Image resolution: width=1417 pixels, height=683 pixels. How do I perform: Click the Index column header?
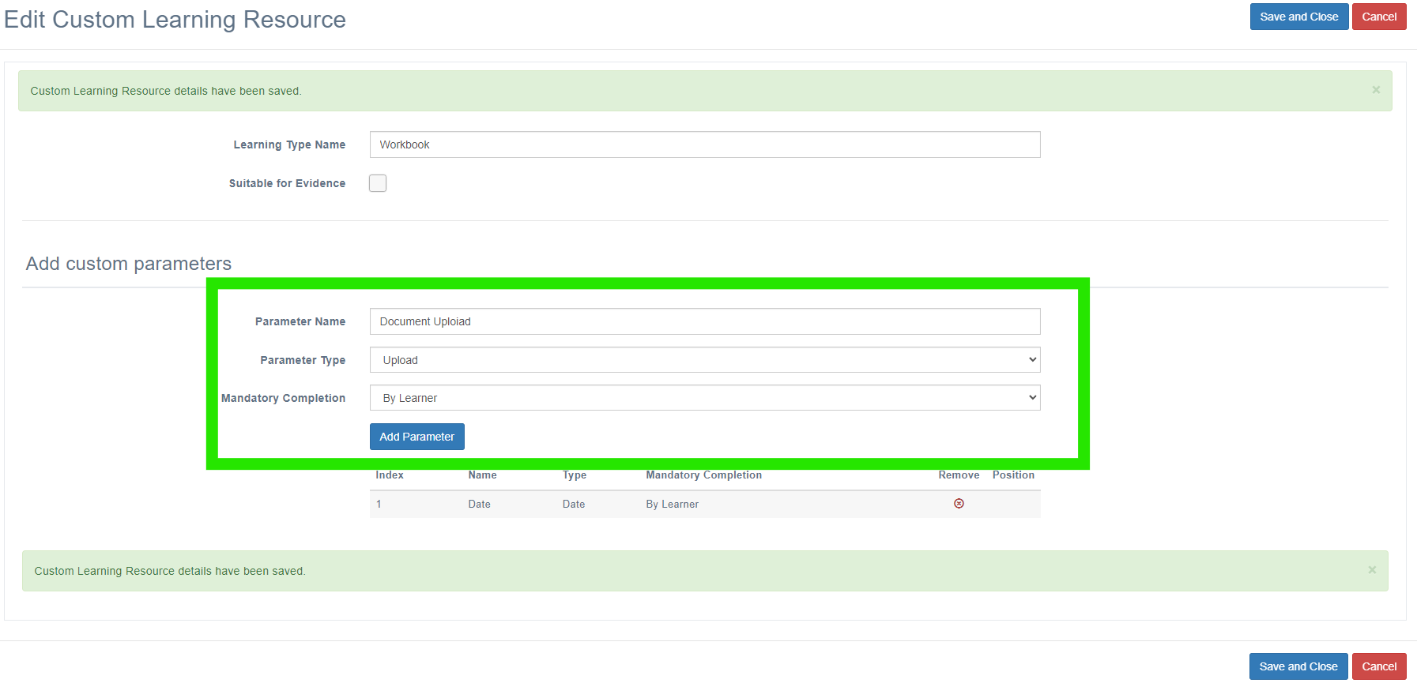click(x=390, y=475)
